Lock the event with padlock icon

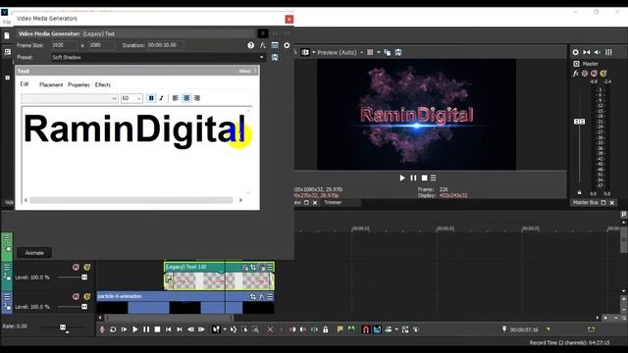point(326,329)
